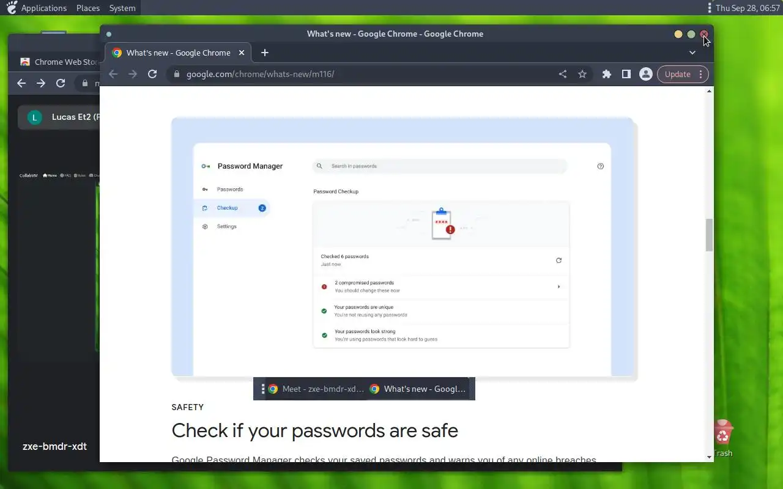Click the 2 compromised passwords row in the illustration
783x489 pixels.
[x=441, y=287]
